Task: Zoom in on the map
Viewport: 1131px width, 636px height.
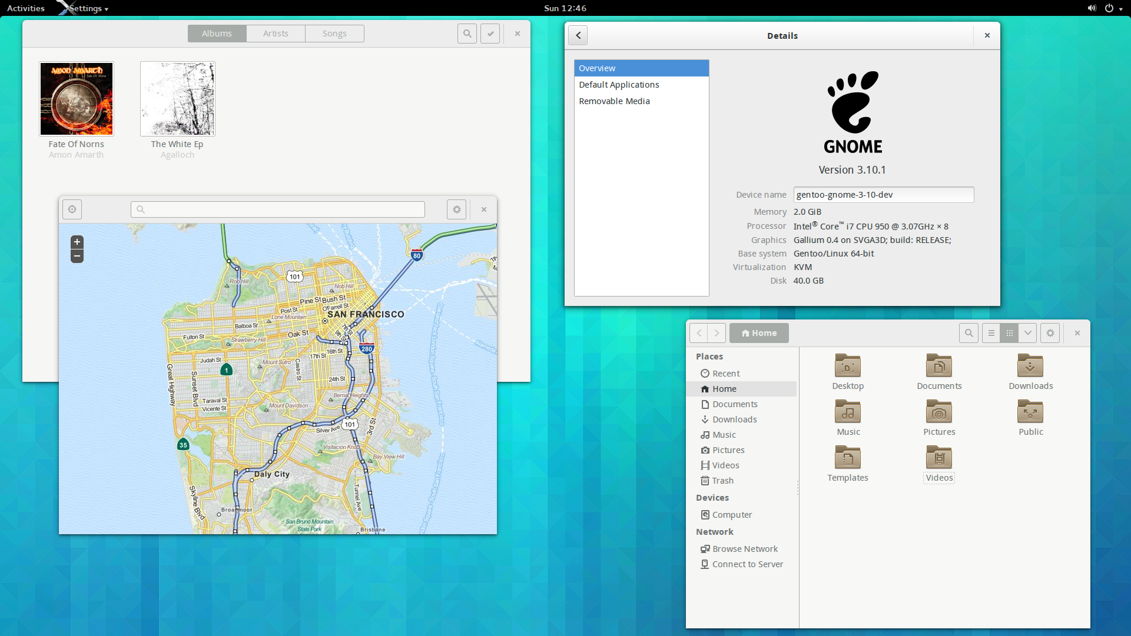Action: coord(77,242)
